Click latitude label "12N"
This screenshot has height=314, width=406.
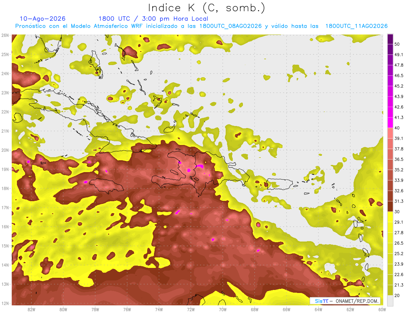[x=5, y=303]
